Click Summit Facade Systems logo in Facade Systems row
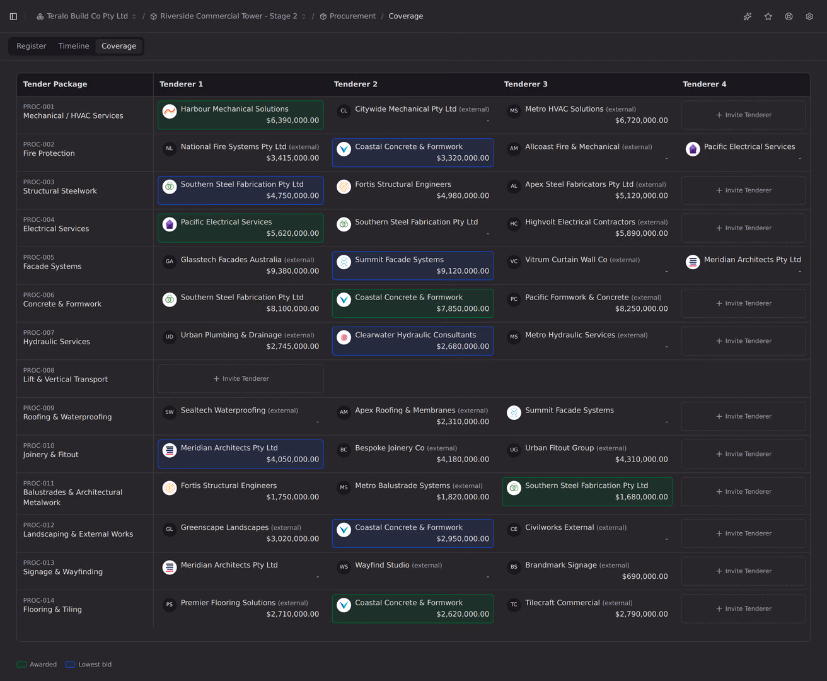 click(x=344, y=262)
